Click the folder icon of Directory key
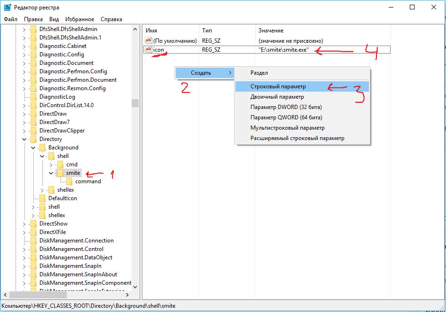 33,139
